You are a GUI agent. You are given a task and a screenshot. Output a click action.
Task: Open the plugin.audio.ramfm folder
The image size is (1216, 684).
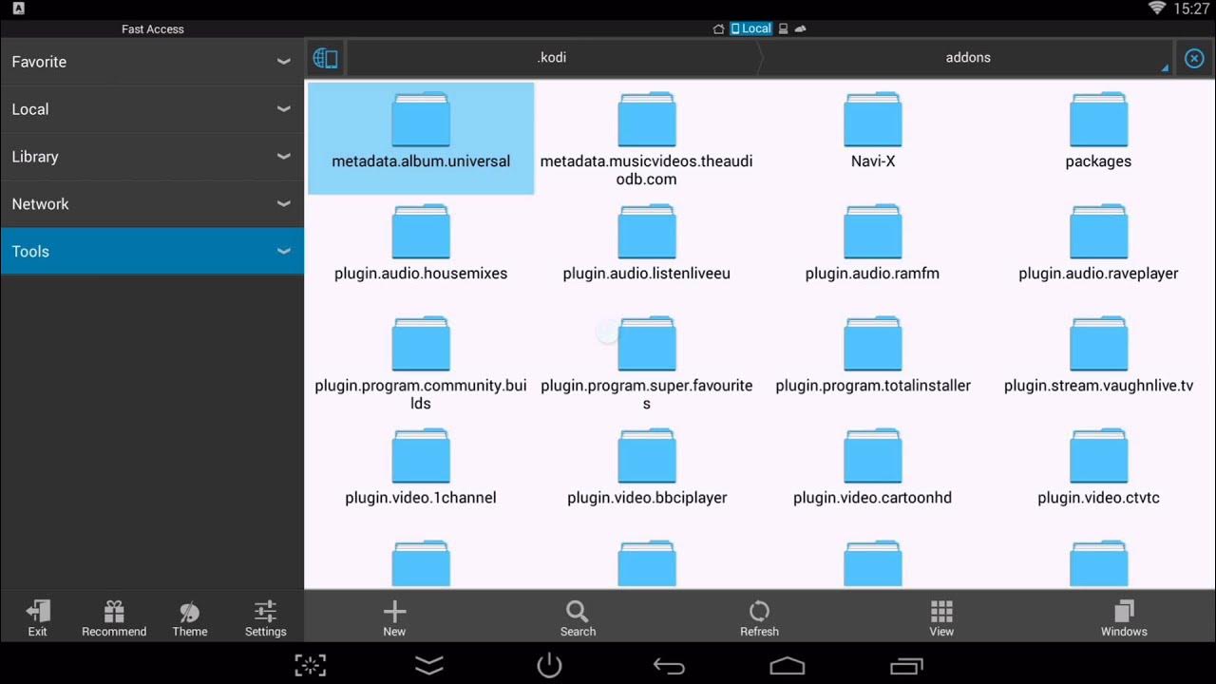click(x=873, y=242)
